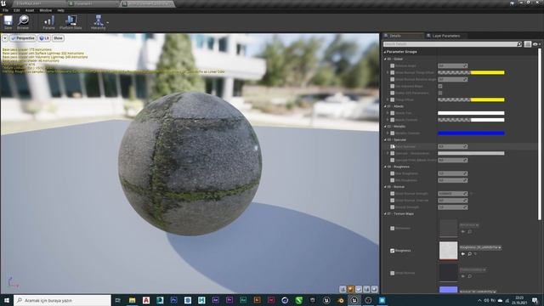Enable the Normal Strength override checkbox

tap(393, 207)
